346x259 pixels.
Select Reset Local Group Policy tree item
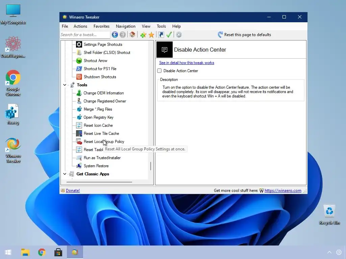(104, 142)
